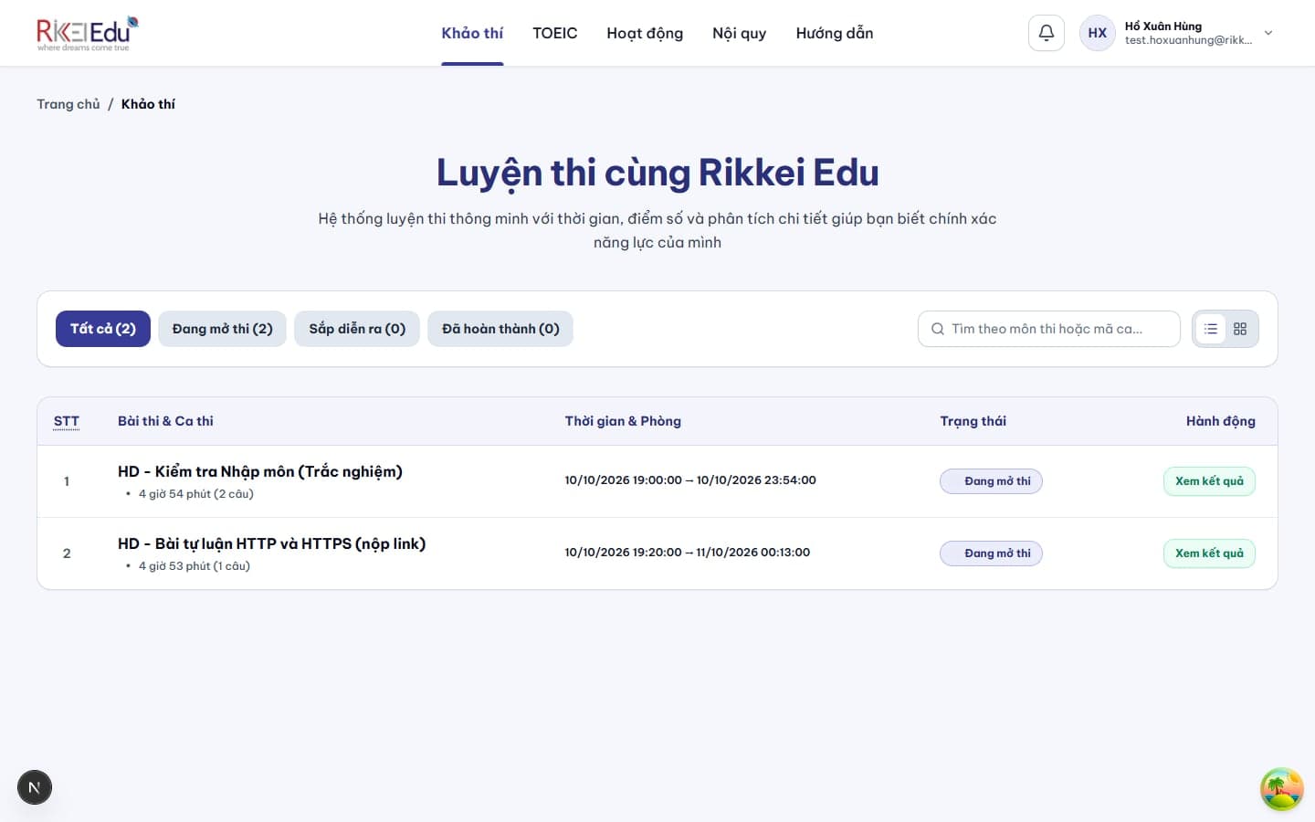
Task: Click time range ending 23:54:00
Action: pyautogui.click(x=690, y=480)
